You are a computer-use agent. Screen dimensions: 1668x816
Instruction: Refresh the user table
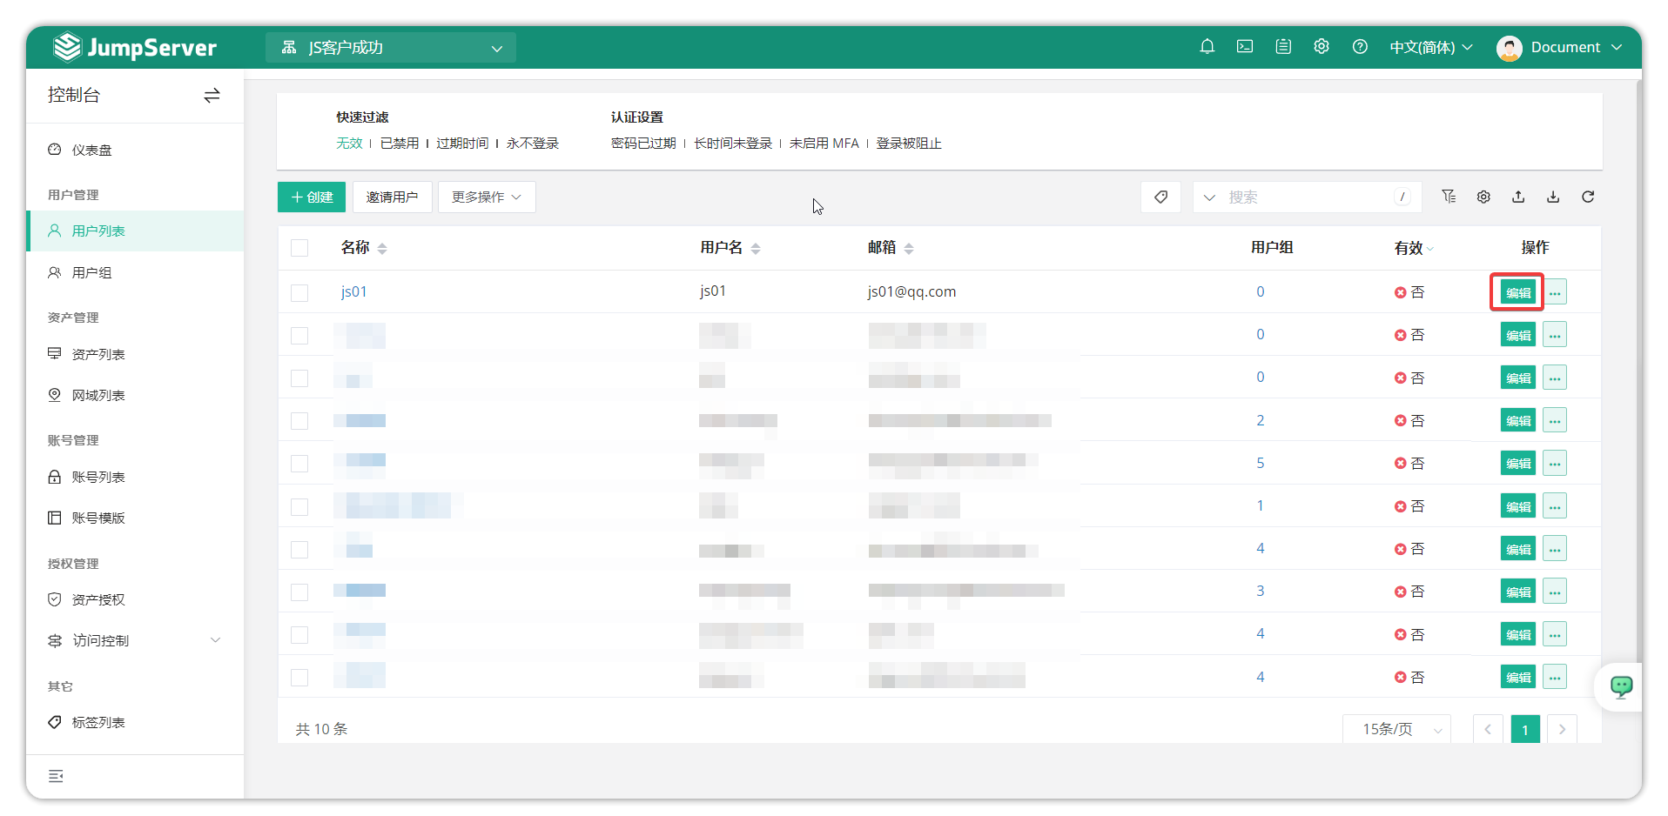pos(1588,197)
